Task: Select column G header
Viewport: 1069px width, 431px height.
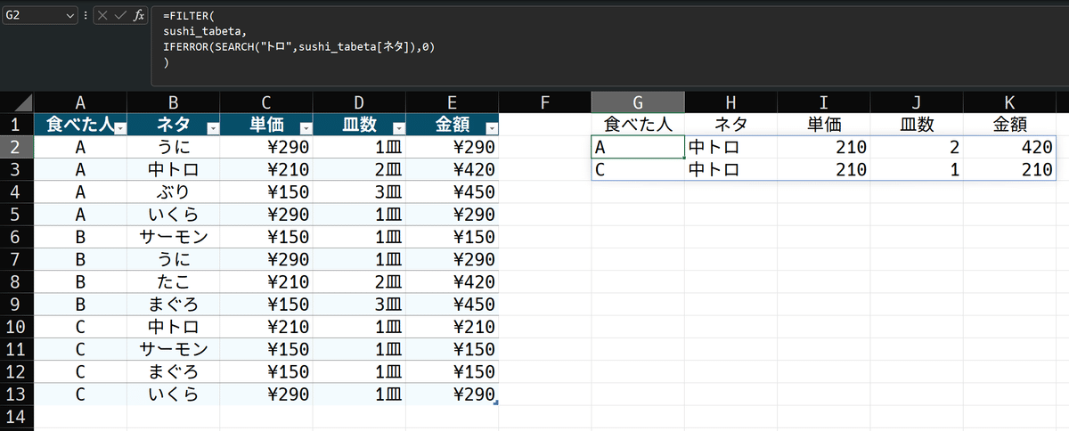Action: pos(638,102)
